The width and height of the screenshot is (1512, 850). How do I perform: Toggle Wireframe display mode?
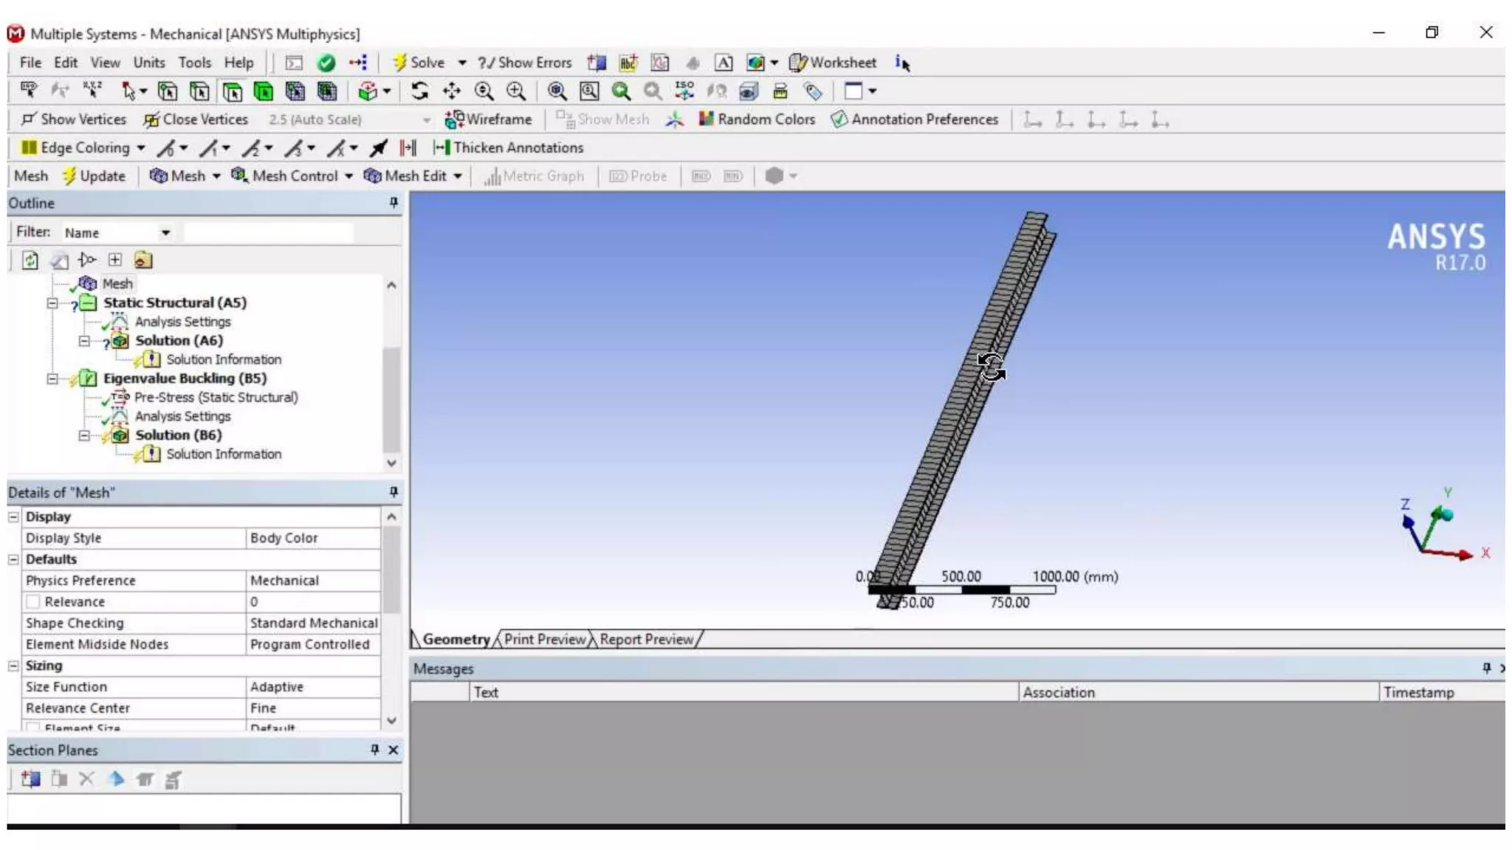pyautogui.click(x=488, y=120)
